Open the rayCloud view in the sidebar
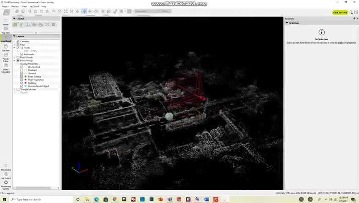 tap(6, 38)
